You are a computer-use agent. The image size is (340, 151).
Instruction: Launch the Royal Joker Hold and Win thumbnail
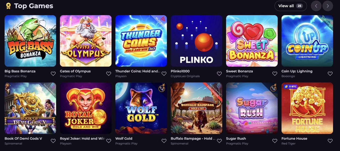86,108
